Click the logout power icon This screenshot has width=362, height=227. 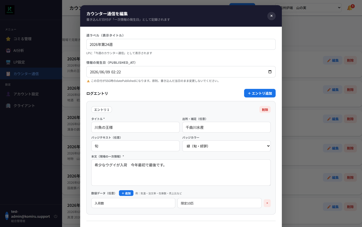point(56,216)
